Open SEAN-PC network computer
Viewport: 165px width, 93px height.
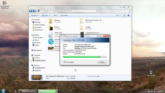pyautogui.click(x=38, y=71)
